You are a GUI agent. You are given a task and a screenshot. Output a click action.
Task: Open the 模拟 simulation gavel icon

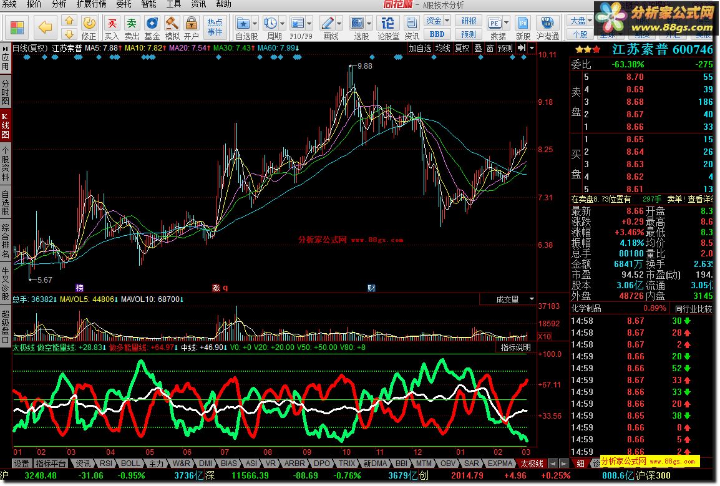point(172,27)
